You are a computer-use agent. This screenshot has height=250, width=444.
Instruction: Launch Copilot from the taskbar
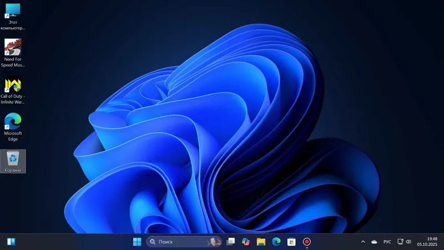tap(246, 242)
